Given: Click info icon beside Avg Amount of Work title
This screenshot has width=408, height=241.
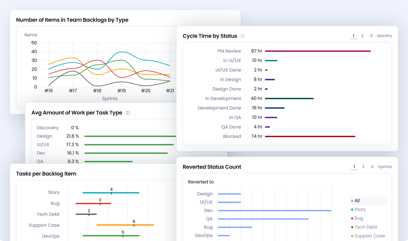Looking at the screenshot, I should [128, 113].
